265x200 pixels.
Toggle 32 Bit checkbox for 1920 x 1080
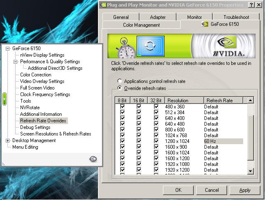[156, 164]
